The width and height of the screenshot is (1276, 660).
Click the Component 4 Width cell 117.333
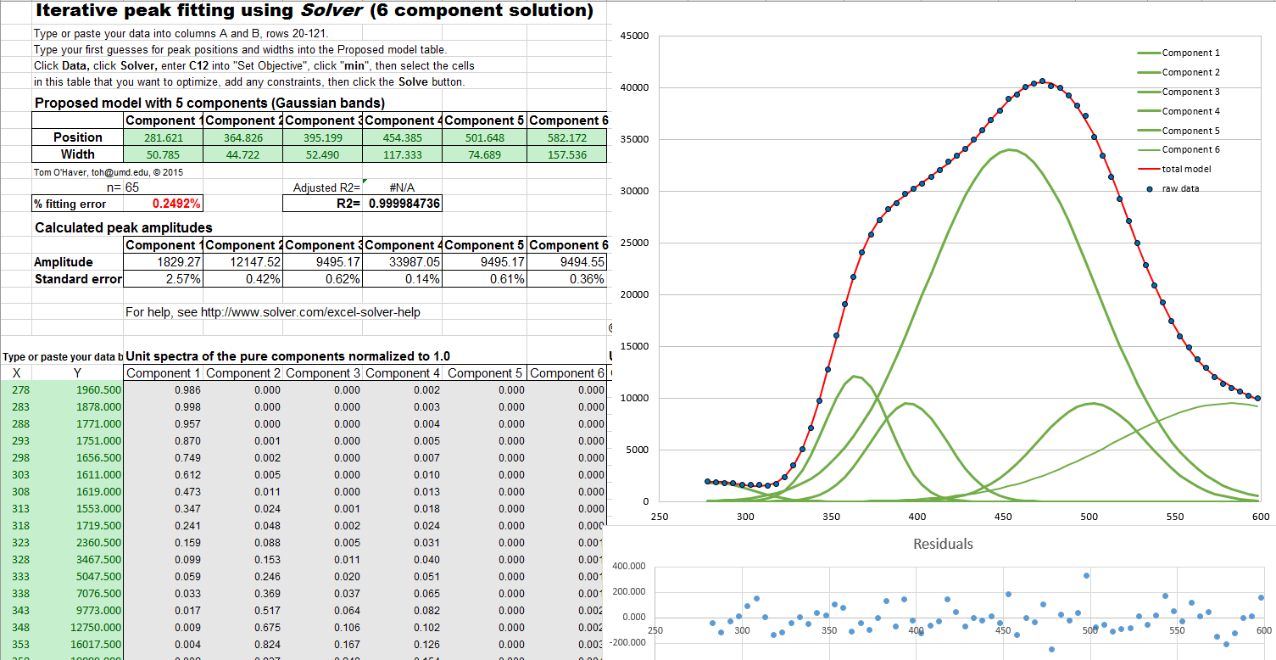click(403, 154)
